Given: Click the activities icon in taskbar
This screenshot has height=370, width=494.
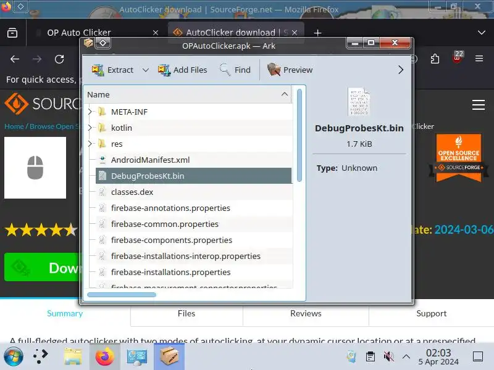Looking at the screenshot, I should [x=40, y=356].
